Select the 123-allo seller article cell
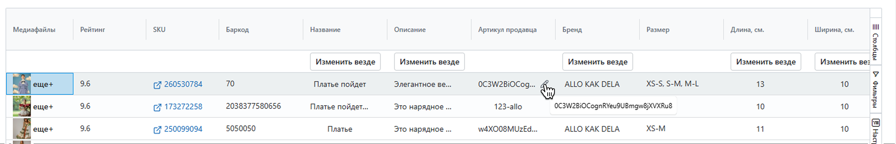 tap(508, 107)
